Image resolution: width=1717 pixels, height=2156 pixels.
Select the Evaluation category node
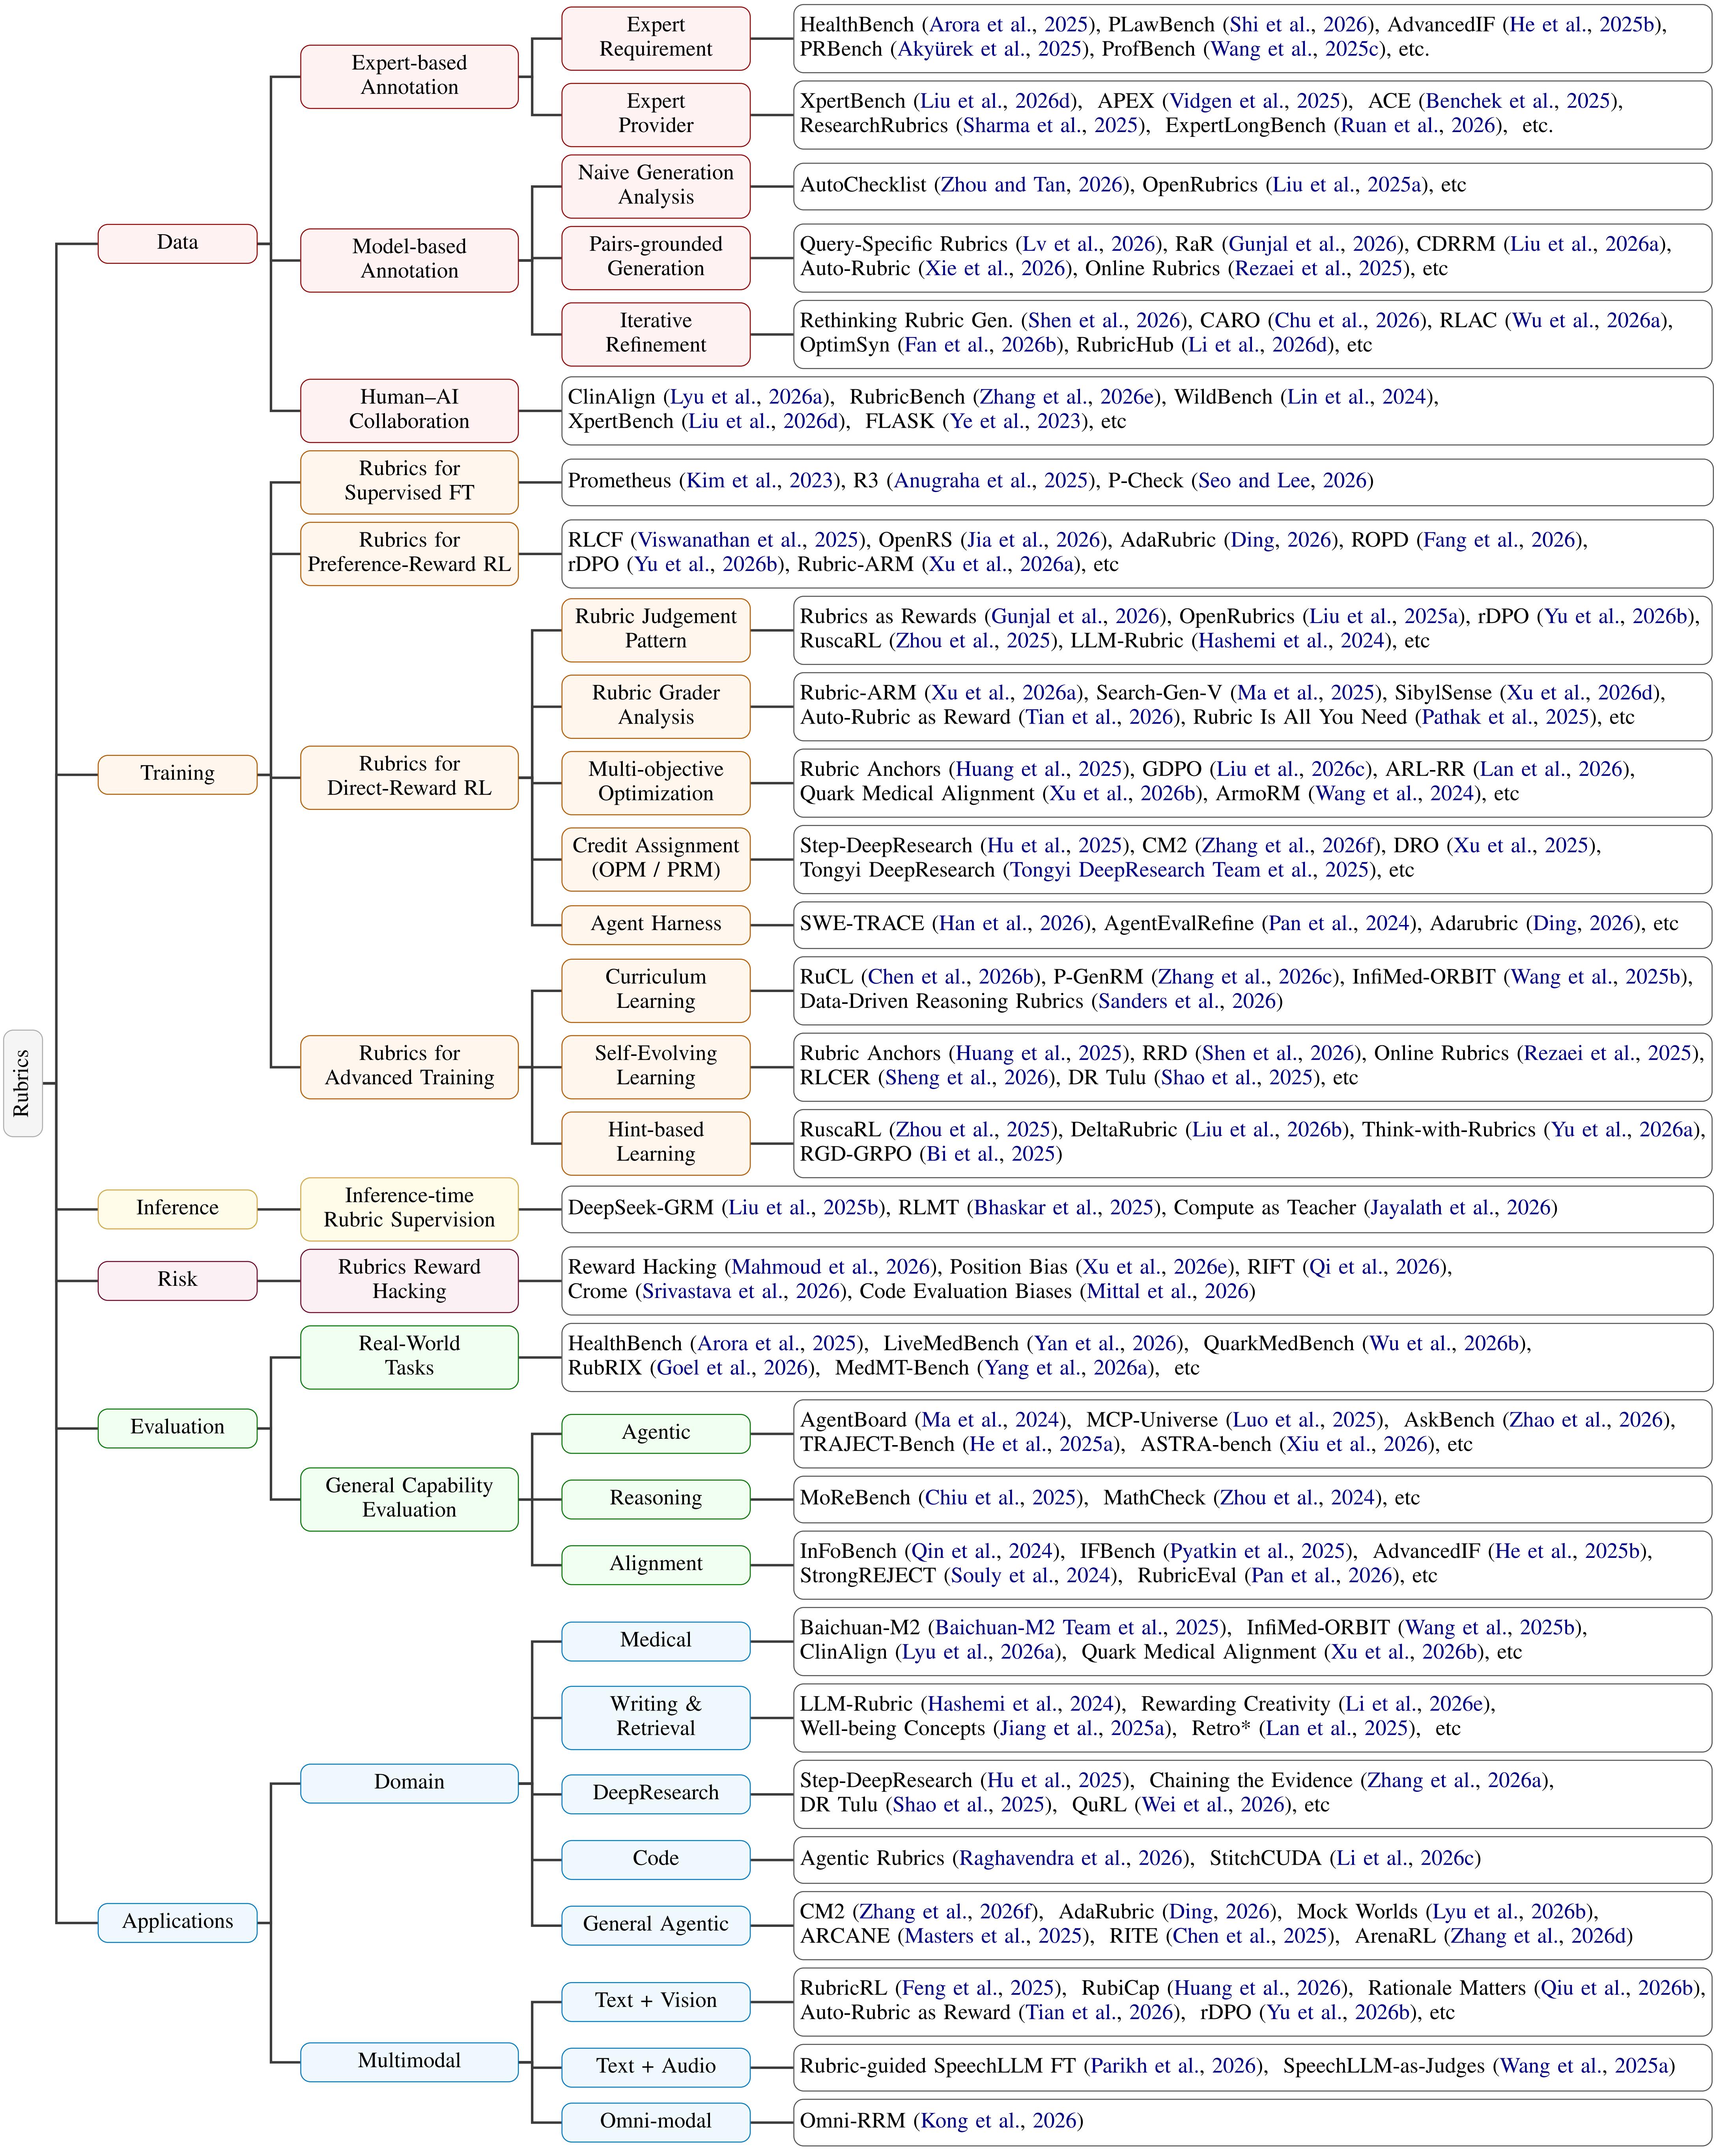(177, 1428)
